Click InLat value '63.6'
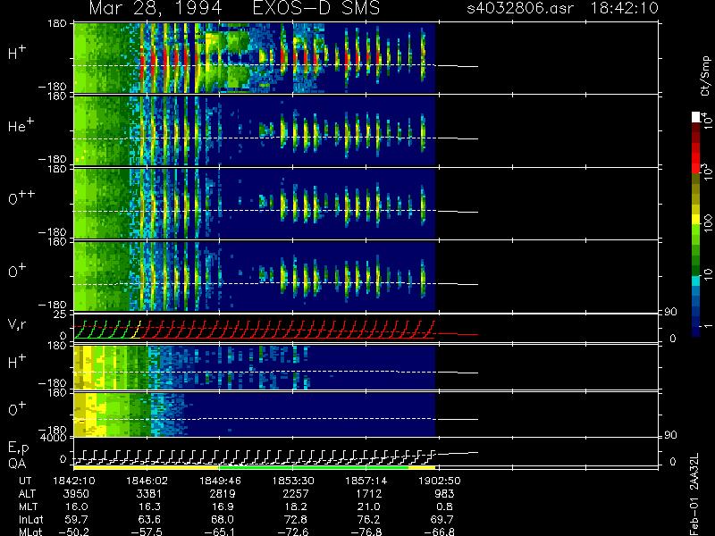Screen dimensions: 715x536 (x=150, y=519)
